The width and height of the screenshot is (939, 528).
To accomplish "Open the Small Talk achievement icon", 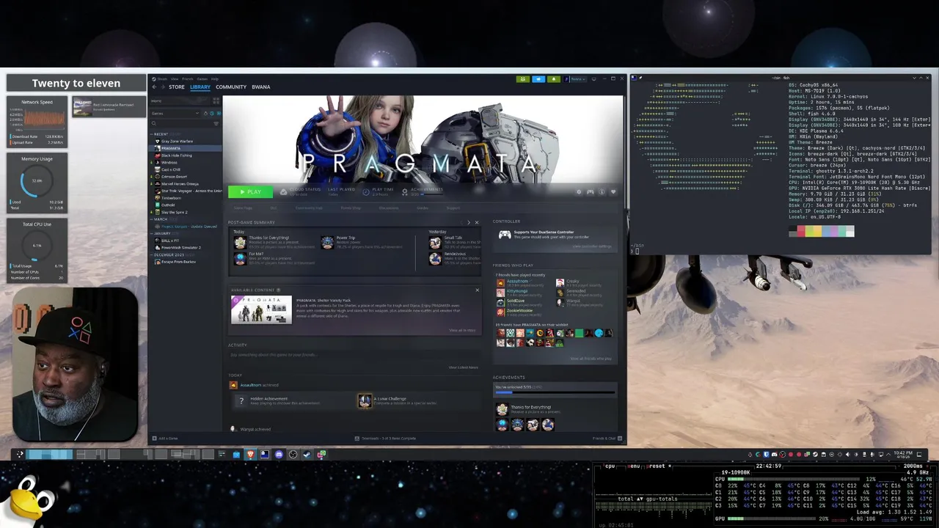I will coord(435,243).
